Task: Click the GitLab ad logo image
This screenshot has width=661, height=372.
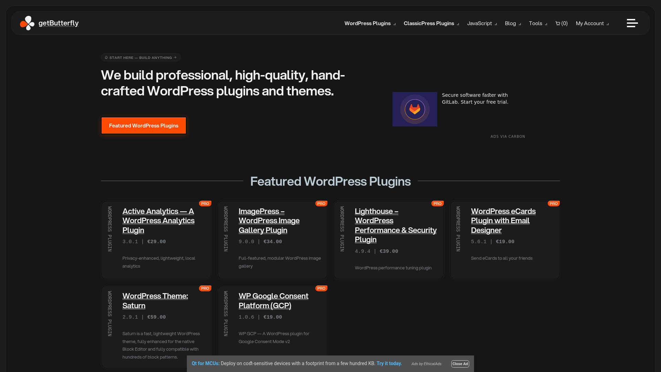Action: click(415, 109)
